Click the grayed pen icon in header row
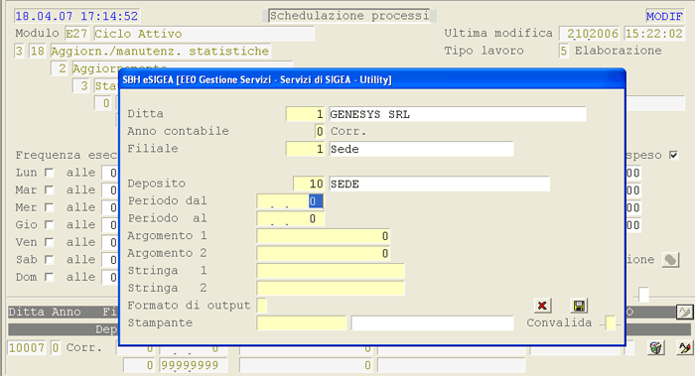 pyautogui.click(x=685, y=313)
